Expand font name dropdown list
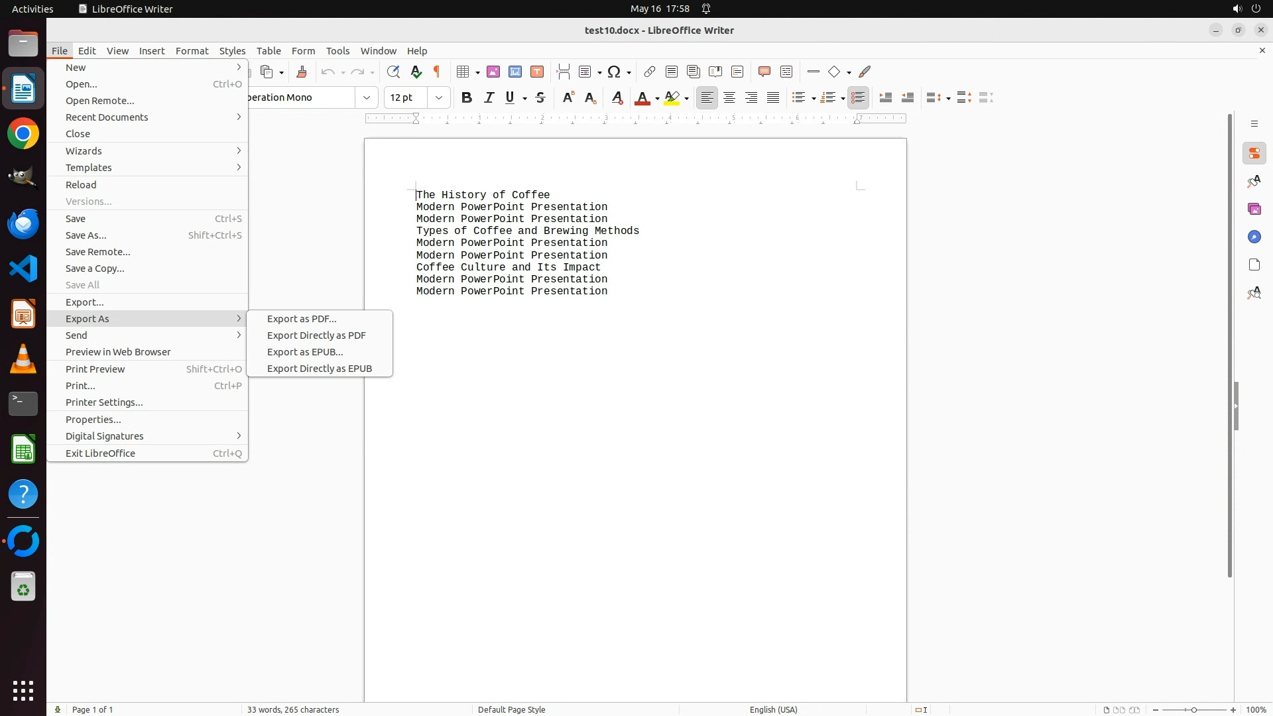The image size is (1273, 716). (366, 97)
